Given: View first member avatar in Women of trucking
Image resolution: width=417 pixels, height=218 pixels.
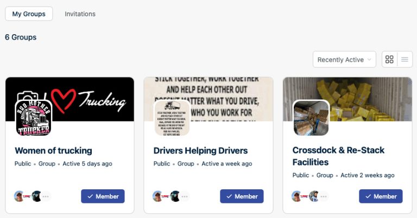Looking at the screenshot, I should (x=19, y=196).
